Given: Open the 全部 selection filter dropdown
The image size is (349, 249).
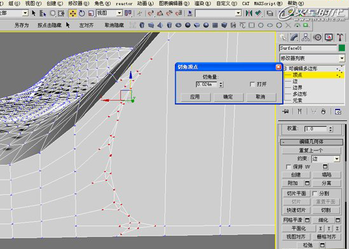Looking at the screenshot, I should 14,13.
